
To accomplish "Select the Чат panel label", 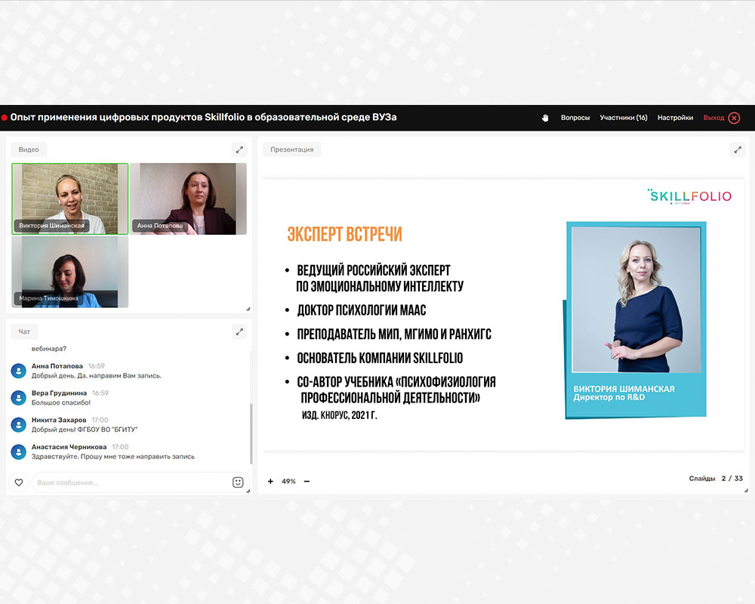I will (24, 331).
